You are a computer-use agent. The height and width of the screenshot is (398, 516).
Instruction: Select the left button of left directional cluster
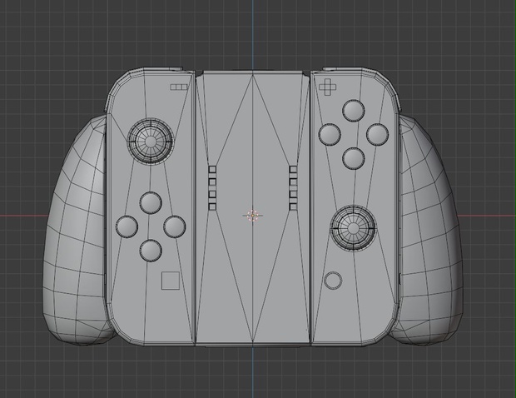tap(127, 226)
